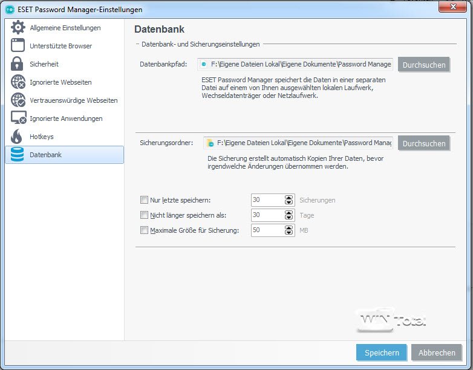The width and height of the screenshot is (473, 370).
Task: Lower the Tage value with the down arrow
Action: click(289, 218)
